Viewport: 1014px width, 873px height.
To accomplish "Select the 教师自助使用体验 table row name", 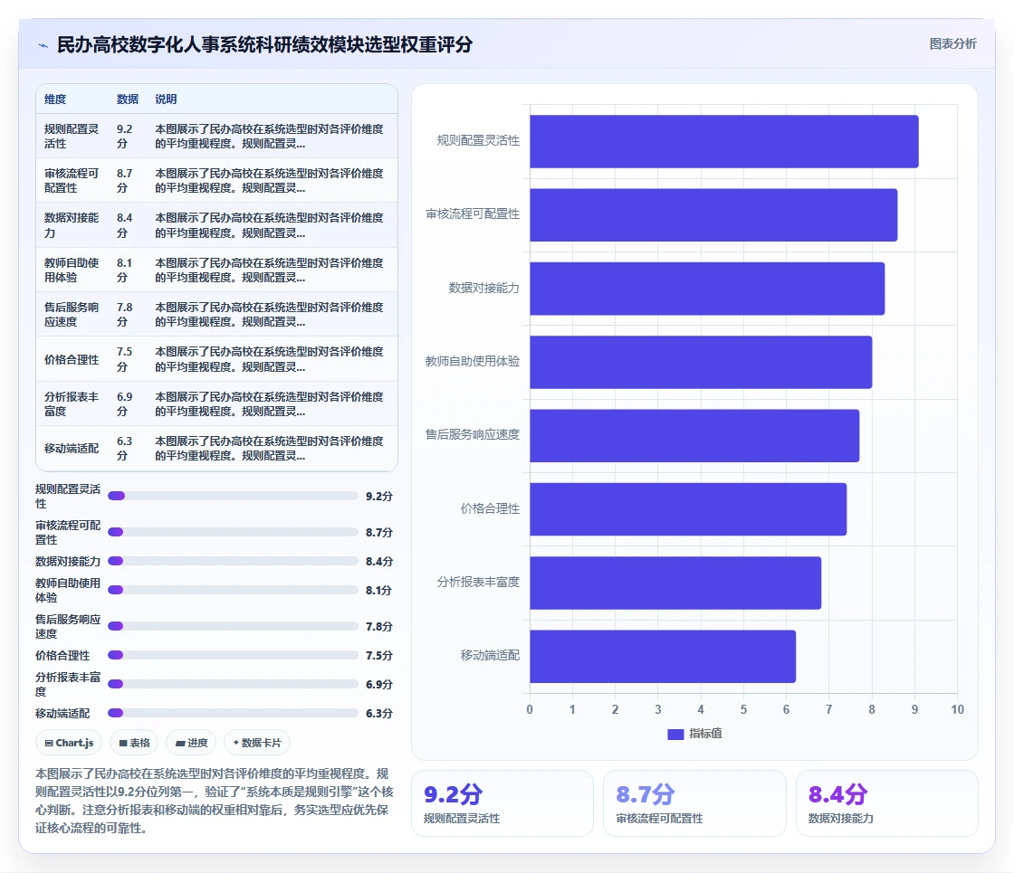I will [x=72, y=270].
